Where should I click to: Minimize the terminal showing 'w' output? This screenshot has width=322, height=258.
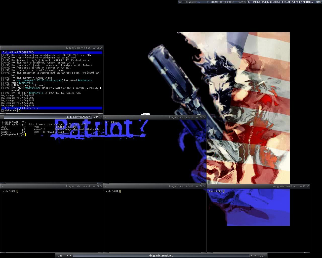[x=94, y=117]
